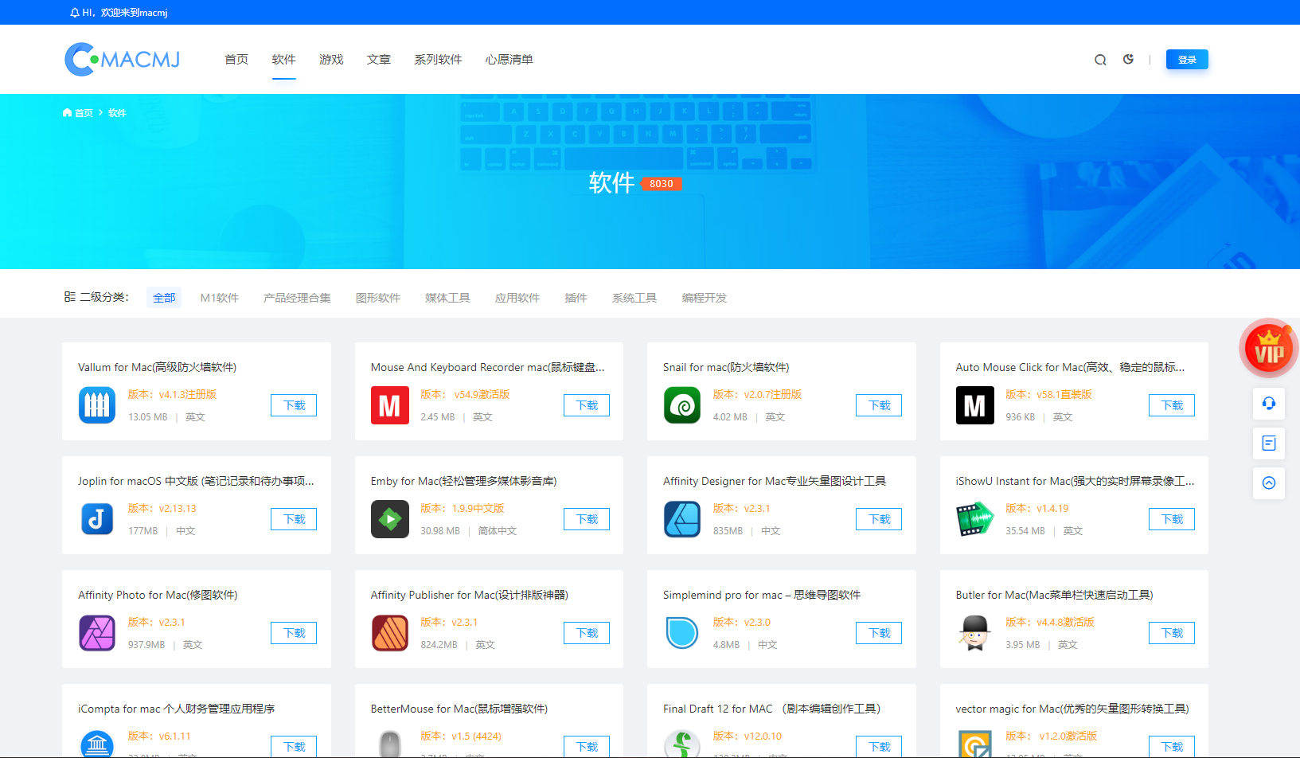The image size is (1300, 758).
Task: Filter by 图形软件 category
Action: click(x=378, y=298)
